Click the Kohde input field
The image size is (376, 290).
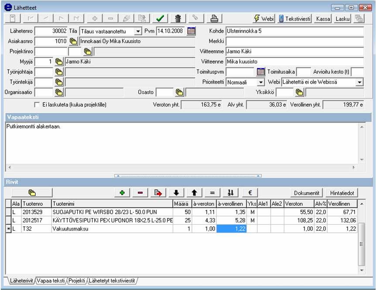pyautogui.click(x=295, y=31)
